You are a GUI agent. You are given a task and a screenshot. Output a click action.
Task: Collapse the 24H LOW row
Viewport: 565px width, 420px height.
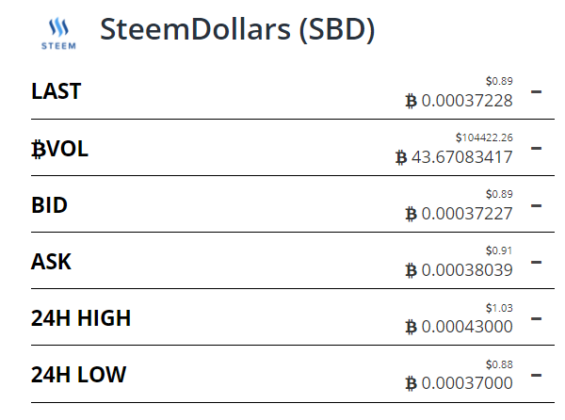537,375
